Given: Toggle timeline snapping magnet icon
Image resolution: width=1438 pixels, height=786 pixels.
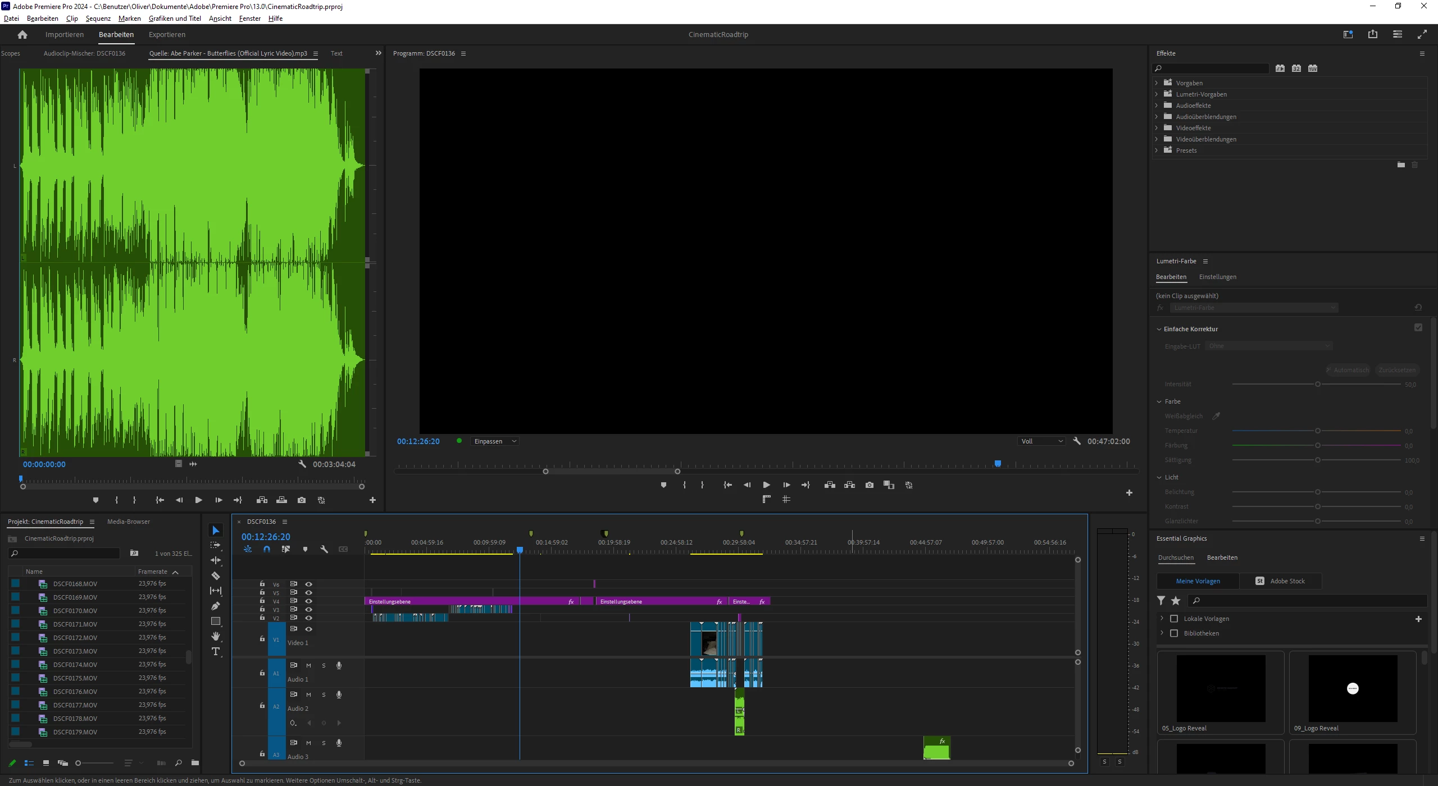Looking at the screenshot, I should [267, 549].
